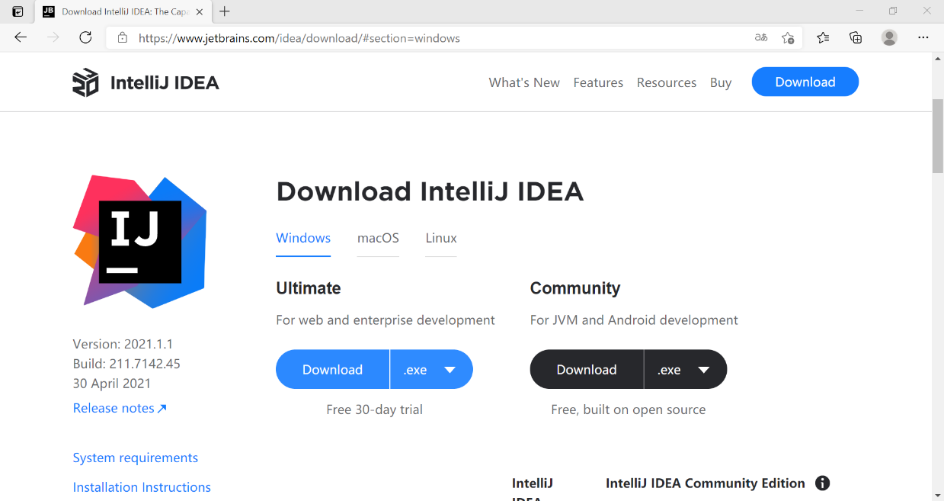This screenshot has width=944, height=501.
Task: Add this page to favorites star icon
Action: coord(788,37)
